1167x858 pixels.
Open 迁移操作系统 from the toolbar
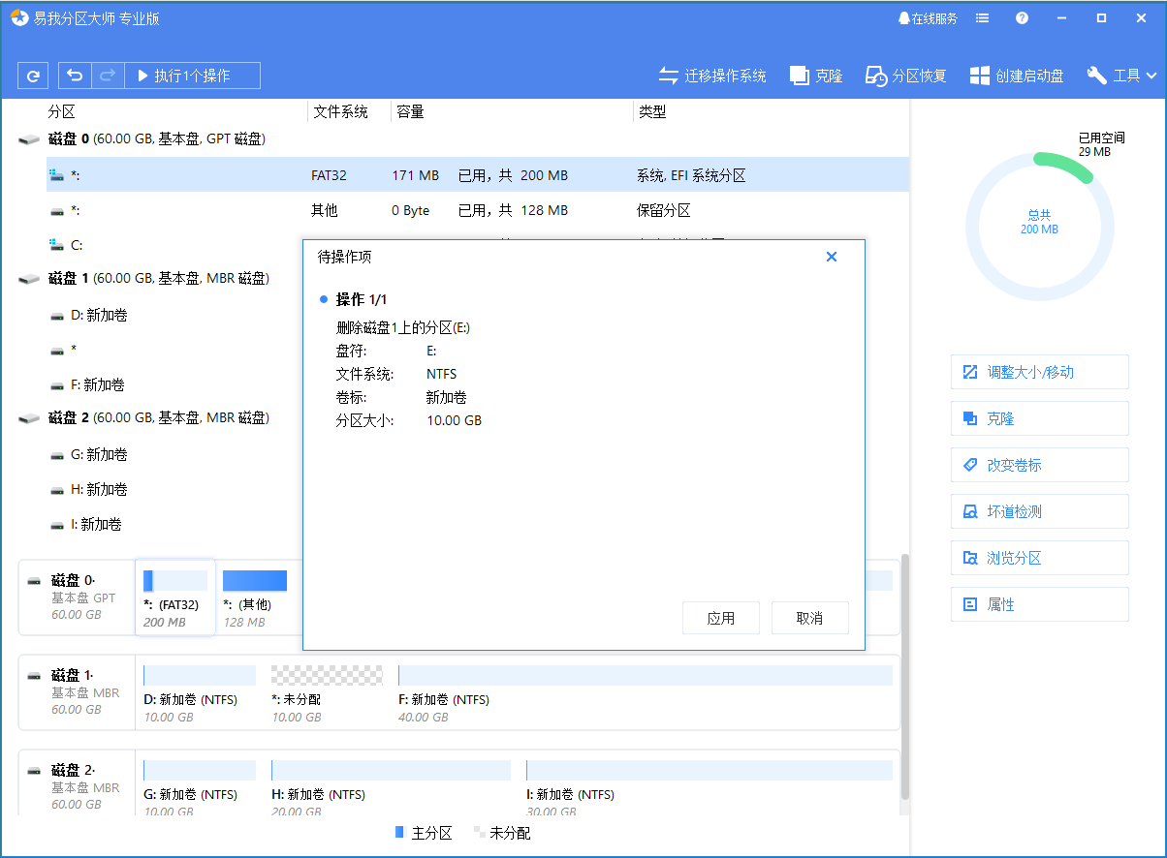712,75
